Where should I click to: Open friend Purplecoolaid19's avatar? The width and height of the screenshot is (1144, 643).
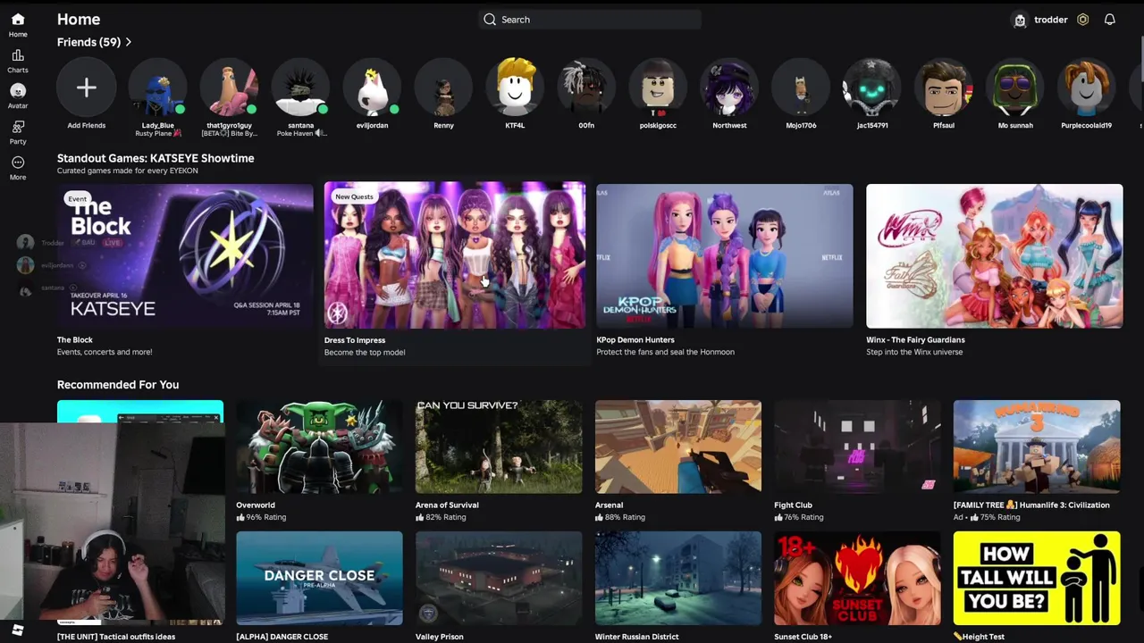pos(1087,88)
